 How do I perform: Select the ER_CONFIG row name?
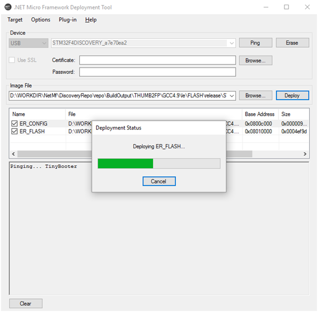33,124
